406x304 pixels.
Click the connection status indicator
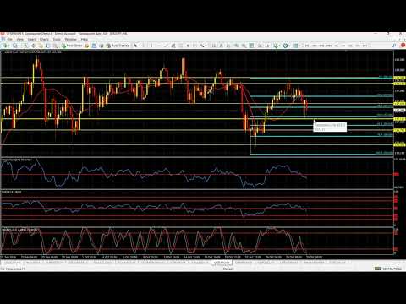coord(388,269)
